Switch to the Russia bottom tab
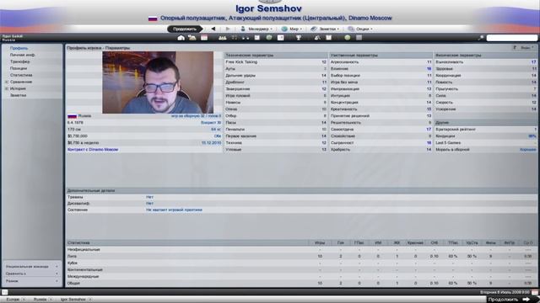 [x=40, y=300]
